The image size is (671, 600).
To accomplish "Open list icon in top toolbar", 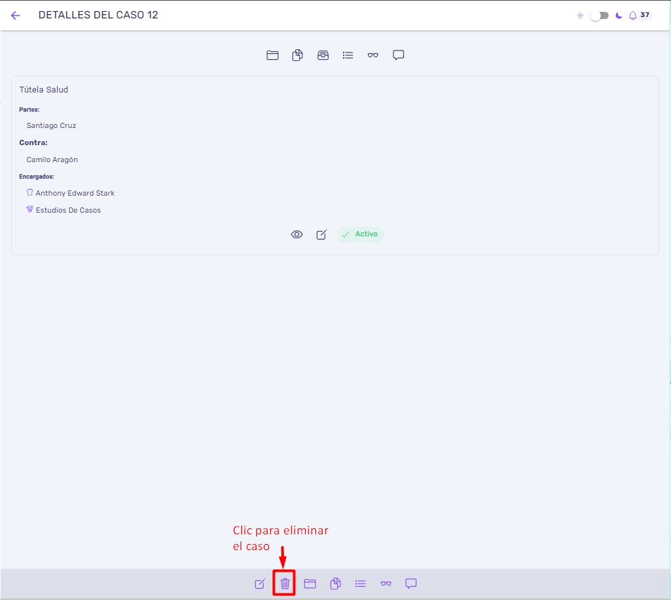I will [348, 55].
